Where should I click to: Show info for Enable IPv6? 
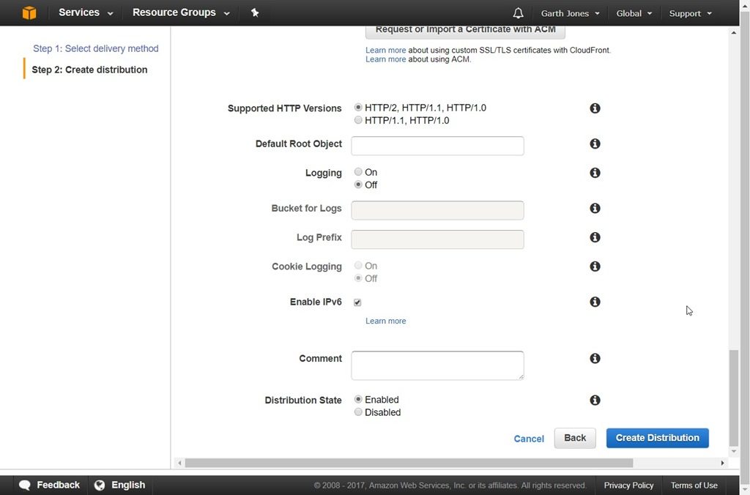(x=595, y=302)
